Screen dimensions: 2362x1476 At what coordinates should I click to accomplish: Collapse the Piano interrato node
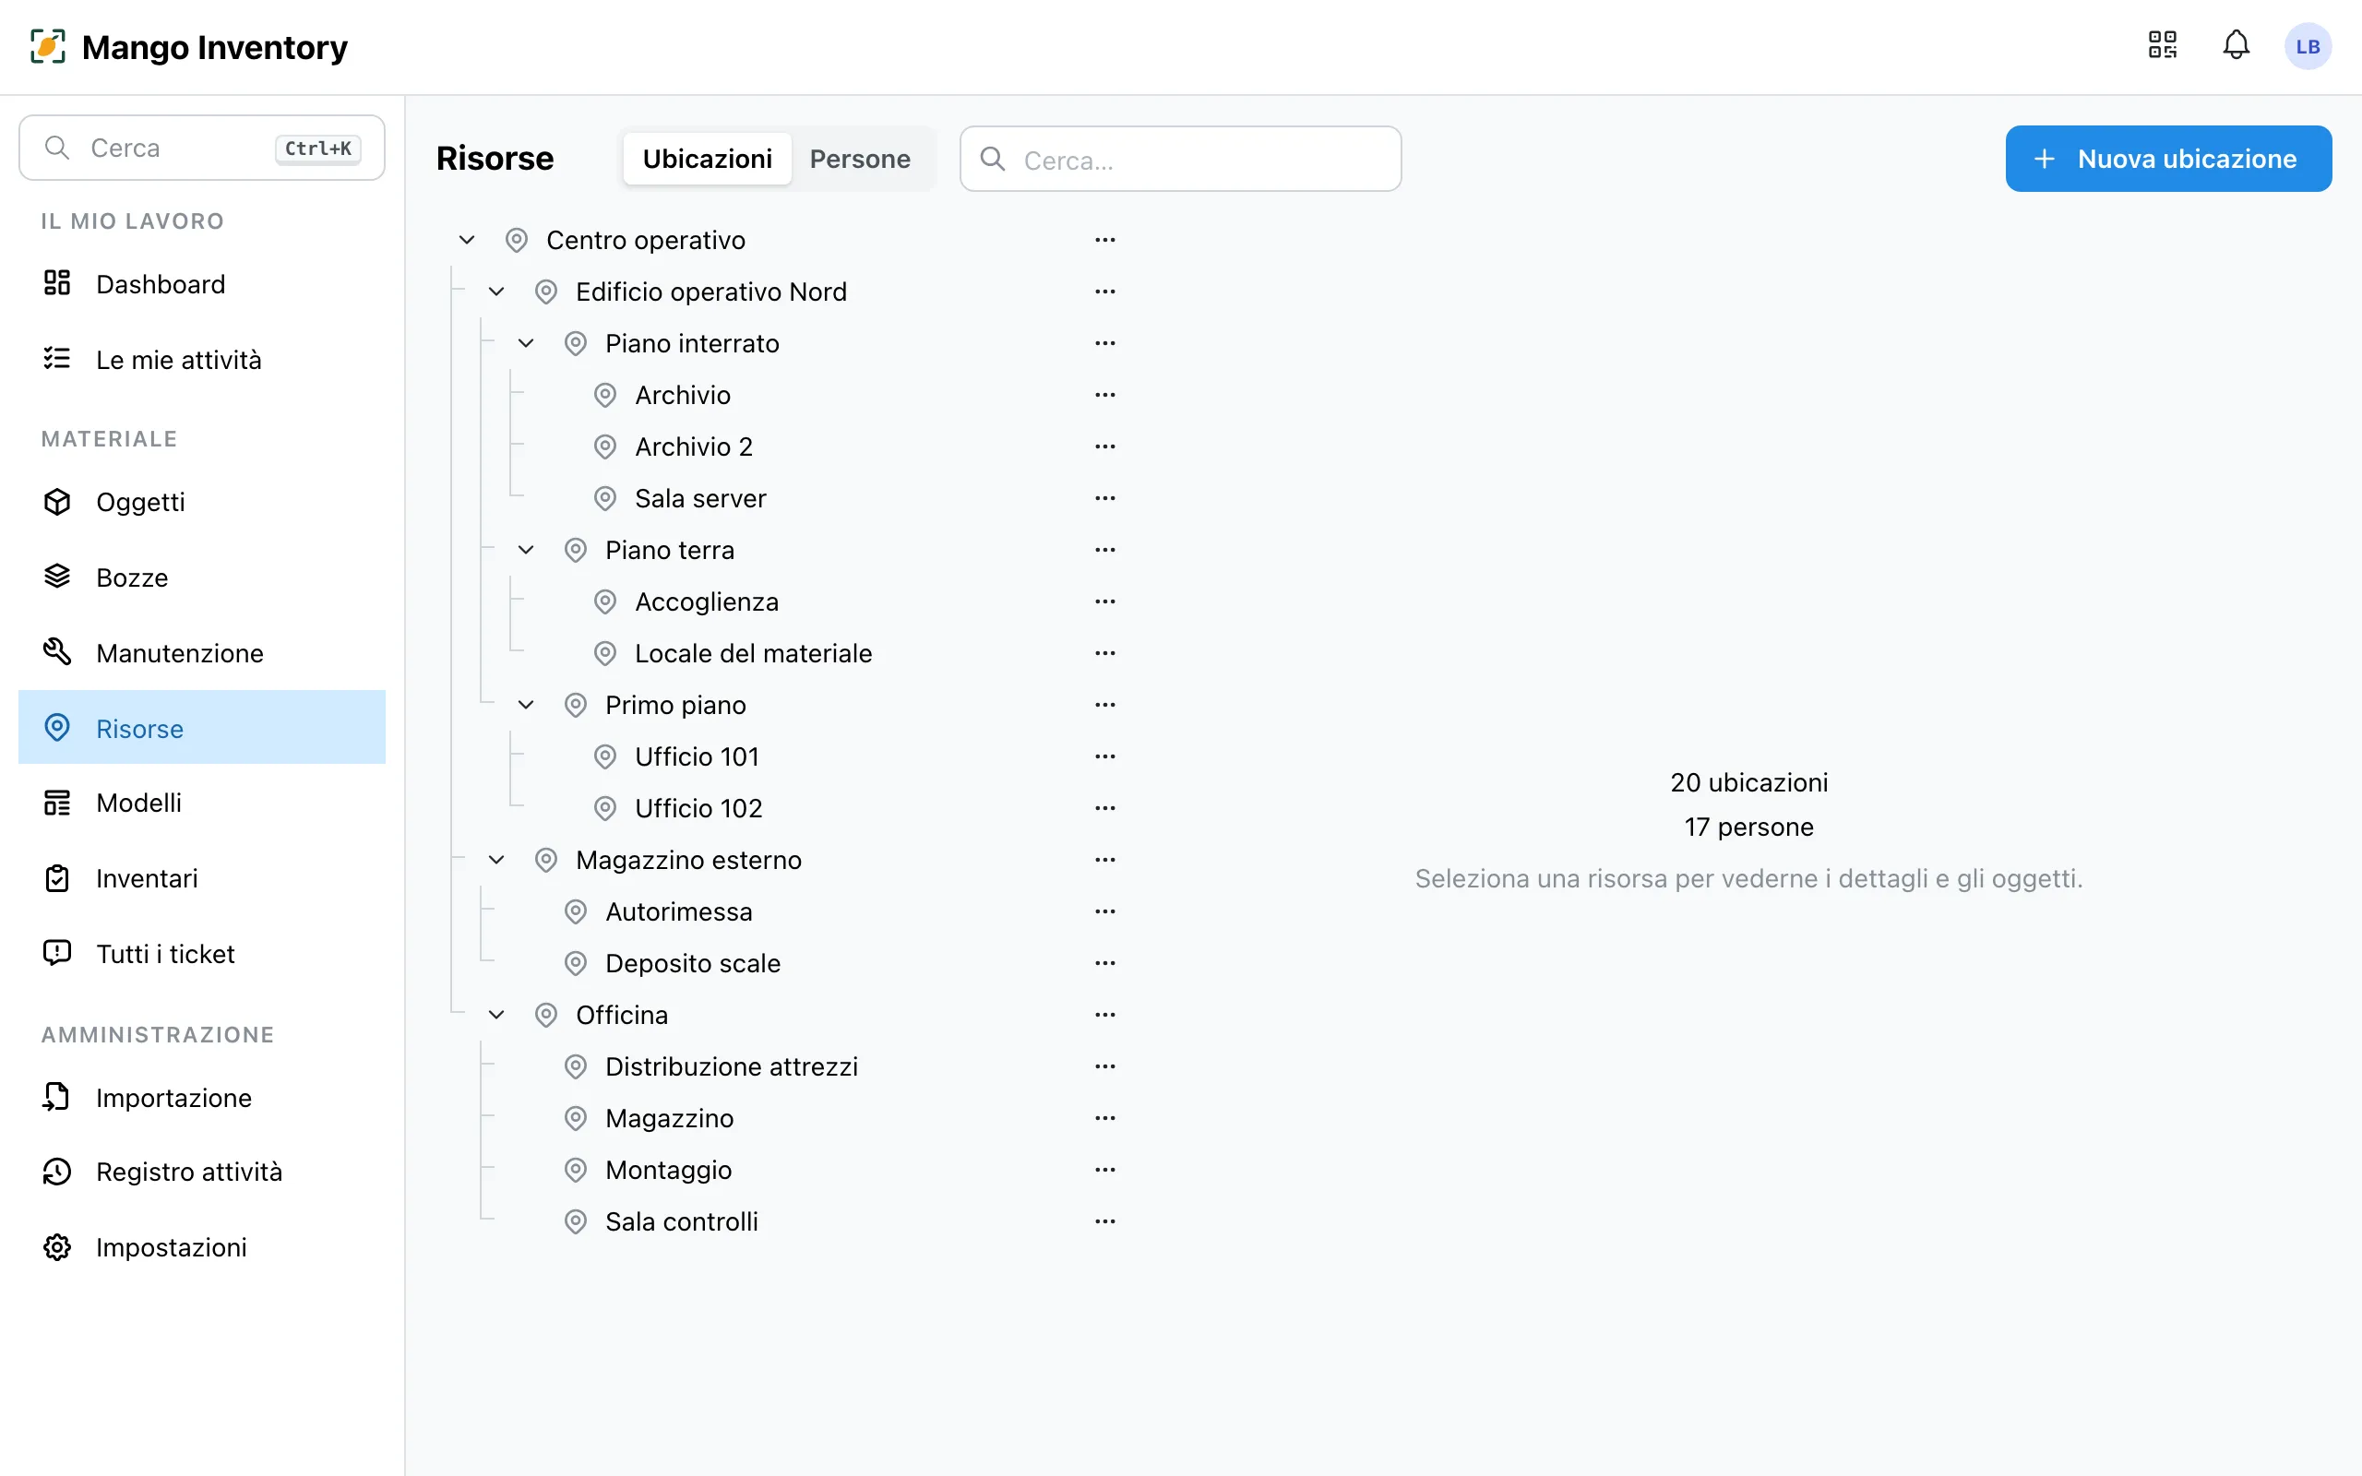coord(525,343)
